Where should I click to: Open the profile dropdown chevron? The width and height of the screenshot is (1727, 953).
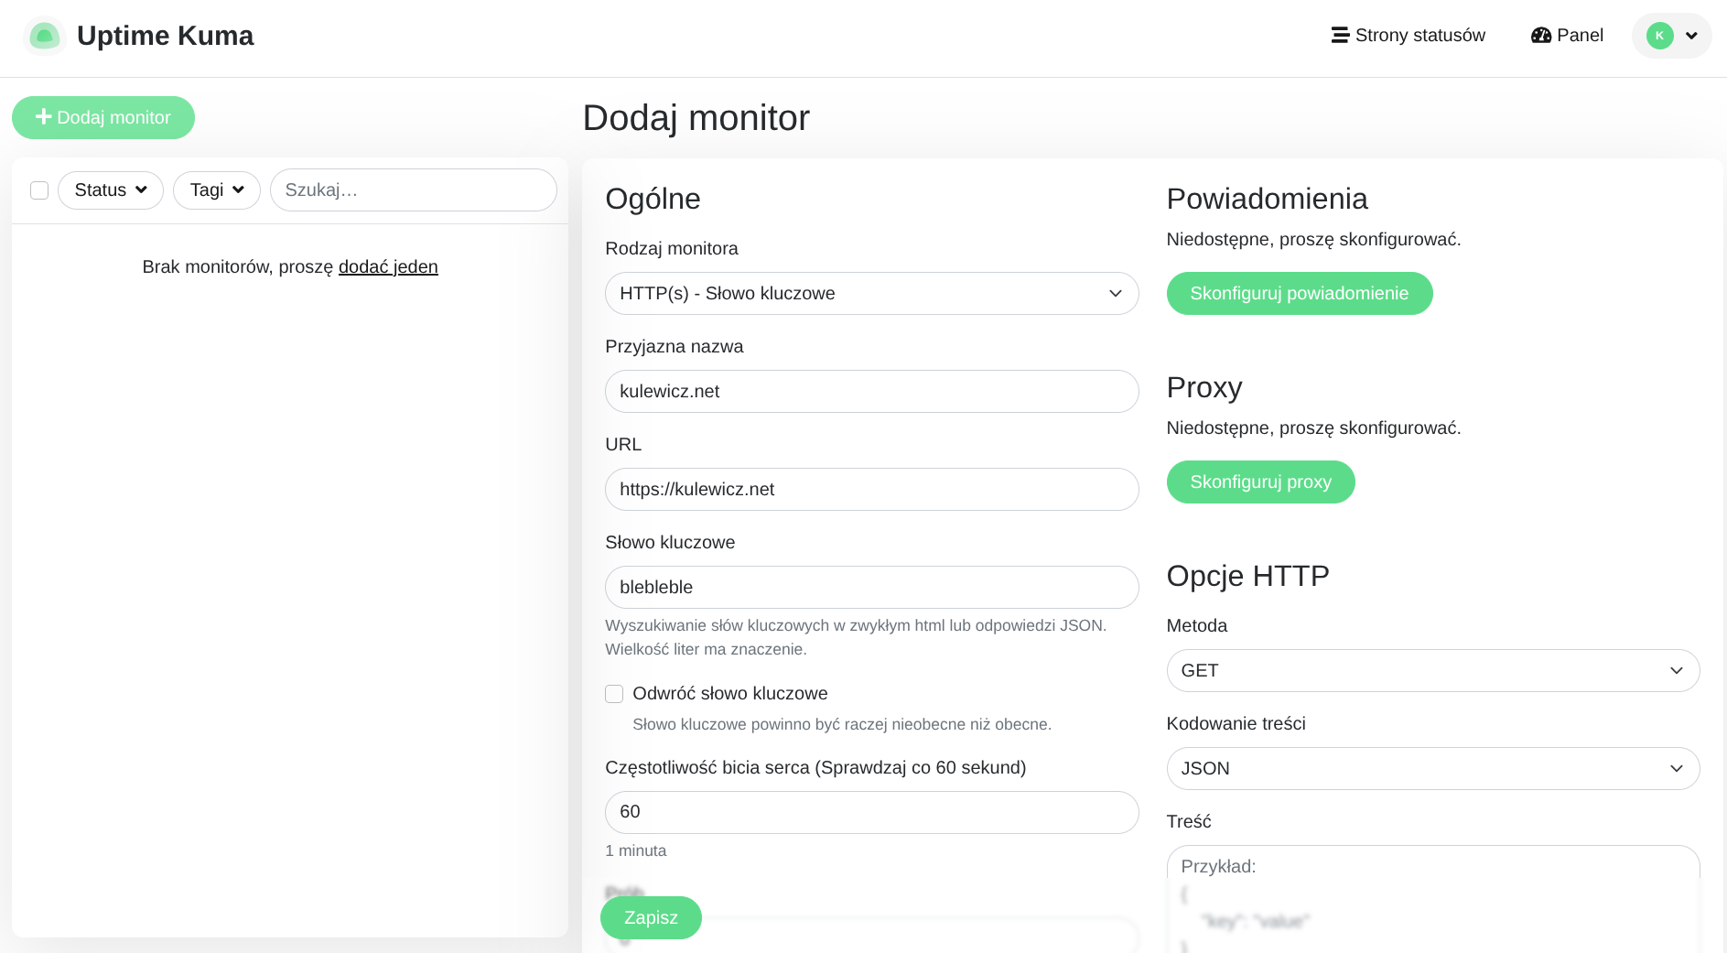tap(1691, 36)
